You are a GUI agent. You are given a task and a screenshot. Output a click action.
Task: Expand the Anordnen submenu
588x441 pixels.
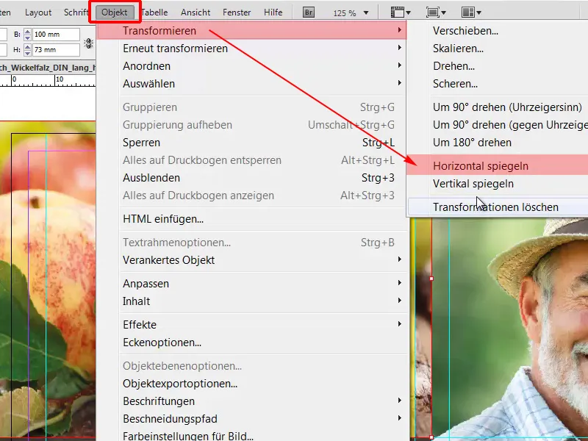pyautogui.click(x=251, y=66)
